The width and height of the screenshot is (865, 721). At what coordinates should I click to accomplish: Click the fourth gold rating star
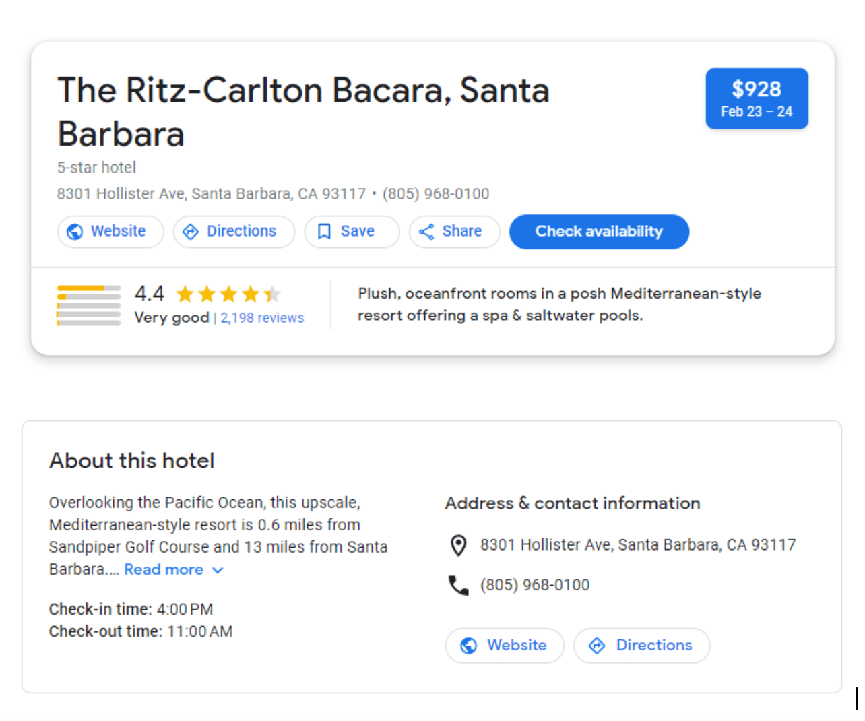point(251,294)
